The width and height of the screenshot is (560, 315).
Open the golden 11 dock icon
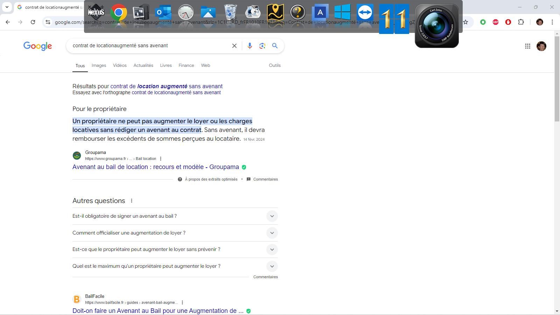click(394, 19)
